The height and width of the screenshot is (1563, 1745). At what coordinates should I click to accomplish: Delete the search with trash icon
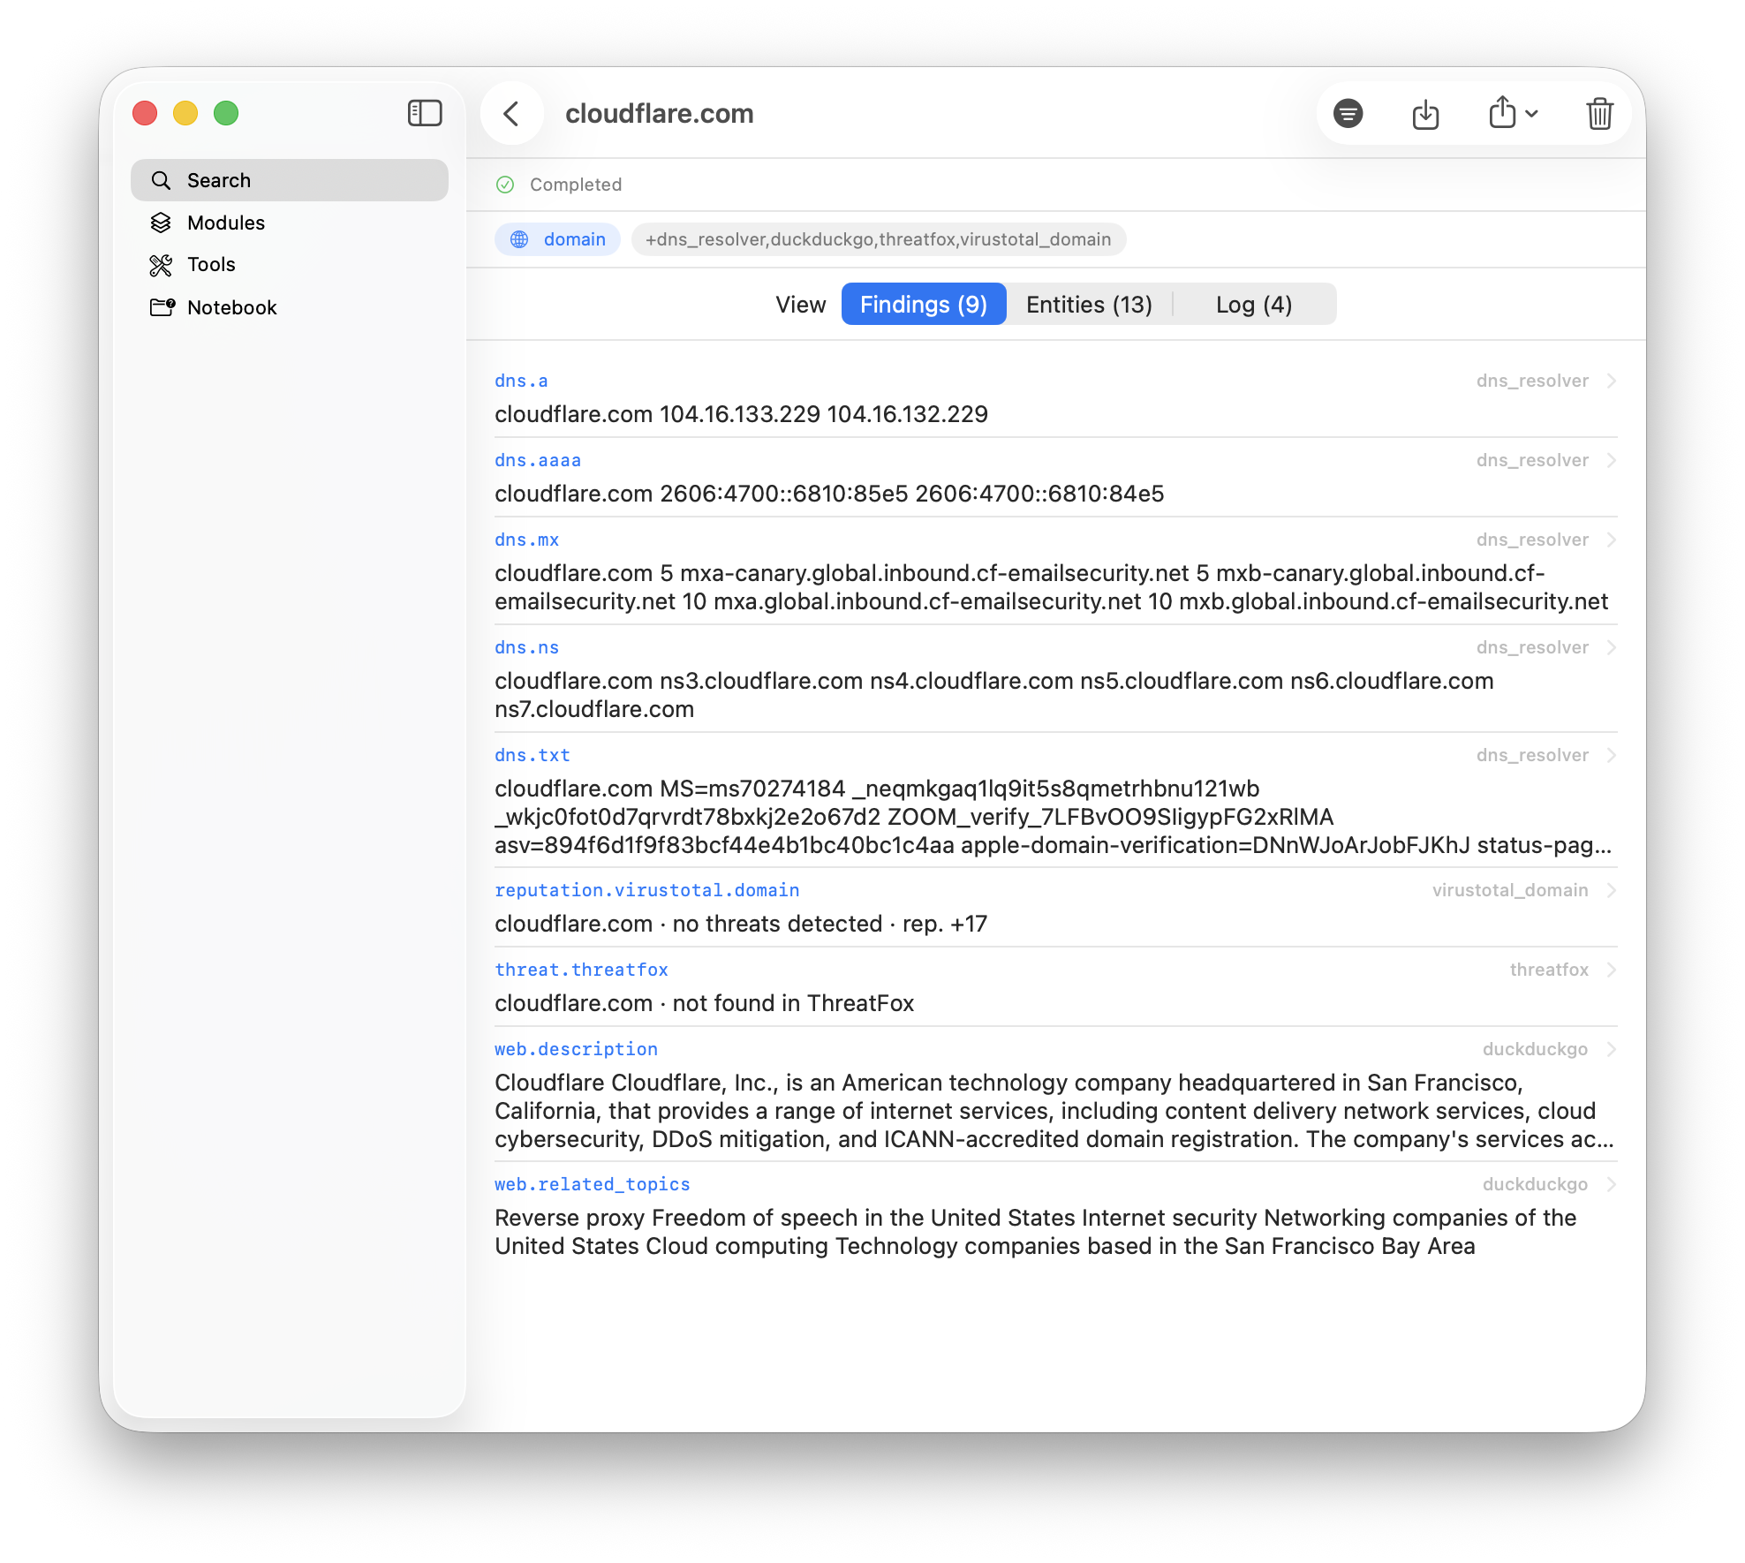1599,113
